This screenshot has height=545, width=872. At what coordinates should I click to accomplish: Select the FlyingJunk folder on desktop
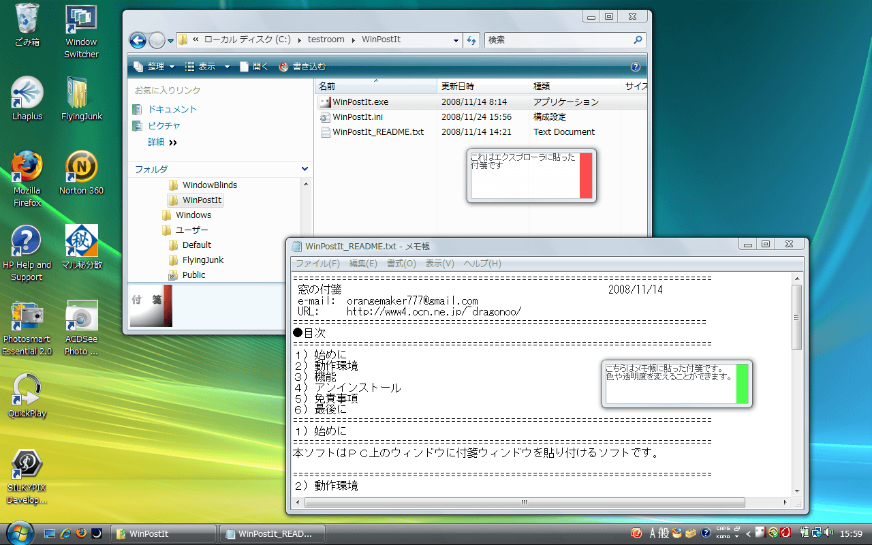click(x=81, y=99)
